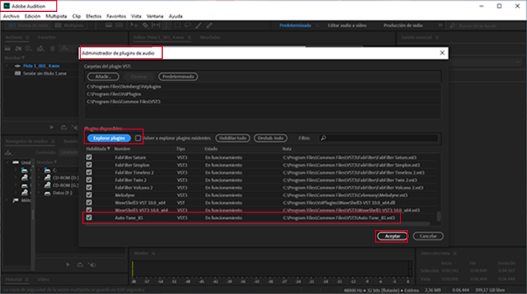Open dropdown in Sonido esencial panel
The width and height of the screenshot is (527, 294).
518,62
